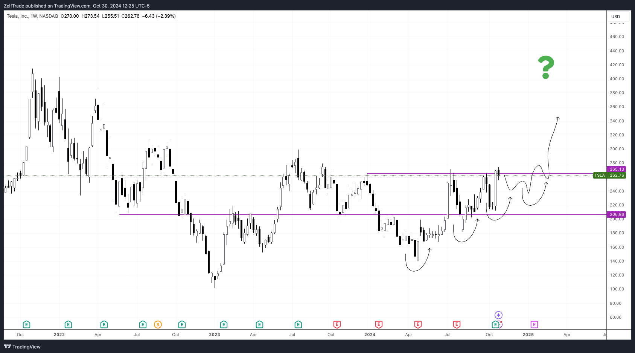Open the USD currency selector
The height and width of the screenshot is (353, 635).
coord(618,17)
